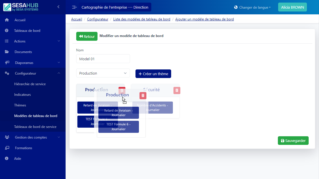
Task: Open the Production theme dropdown
Action: pos(103,73)
